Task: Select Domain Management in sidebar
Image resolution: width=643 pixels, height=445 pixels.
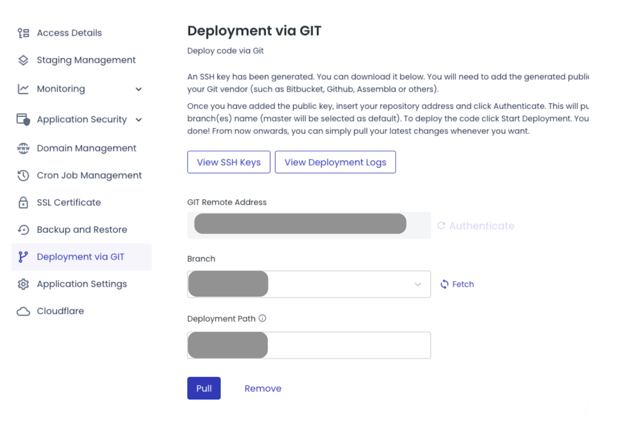Action: point(87,148)
